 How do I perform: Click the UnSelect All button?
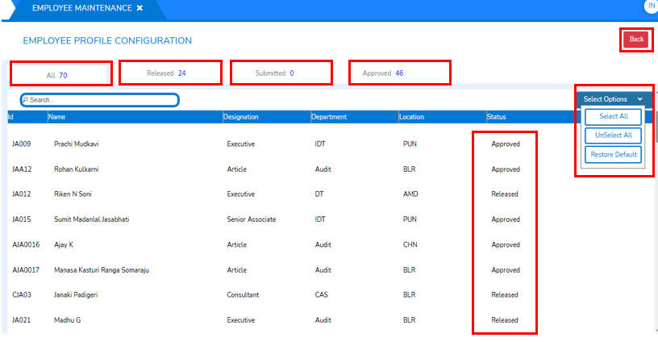613,136
